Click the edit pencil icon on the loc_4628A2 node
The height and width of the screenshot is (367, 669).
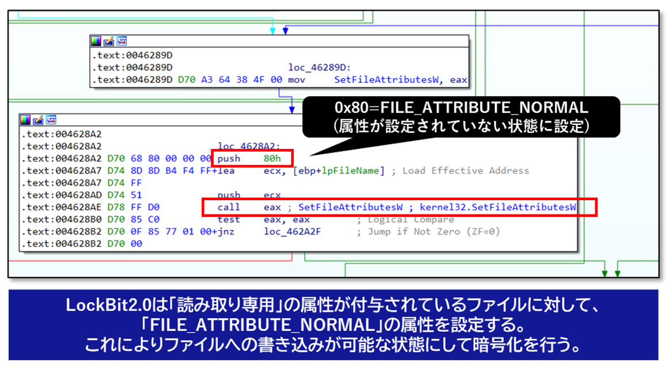point(38,120)
